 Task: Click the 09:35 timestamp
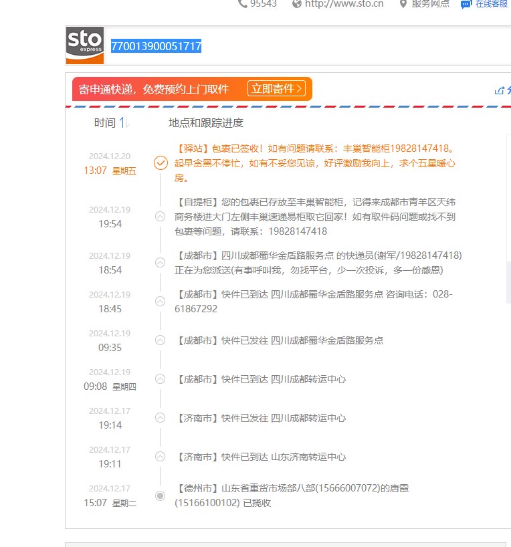coord(110,348)
